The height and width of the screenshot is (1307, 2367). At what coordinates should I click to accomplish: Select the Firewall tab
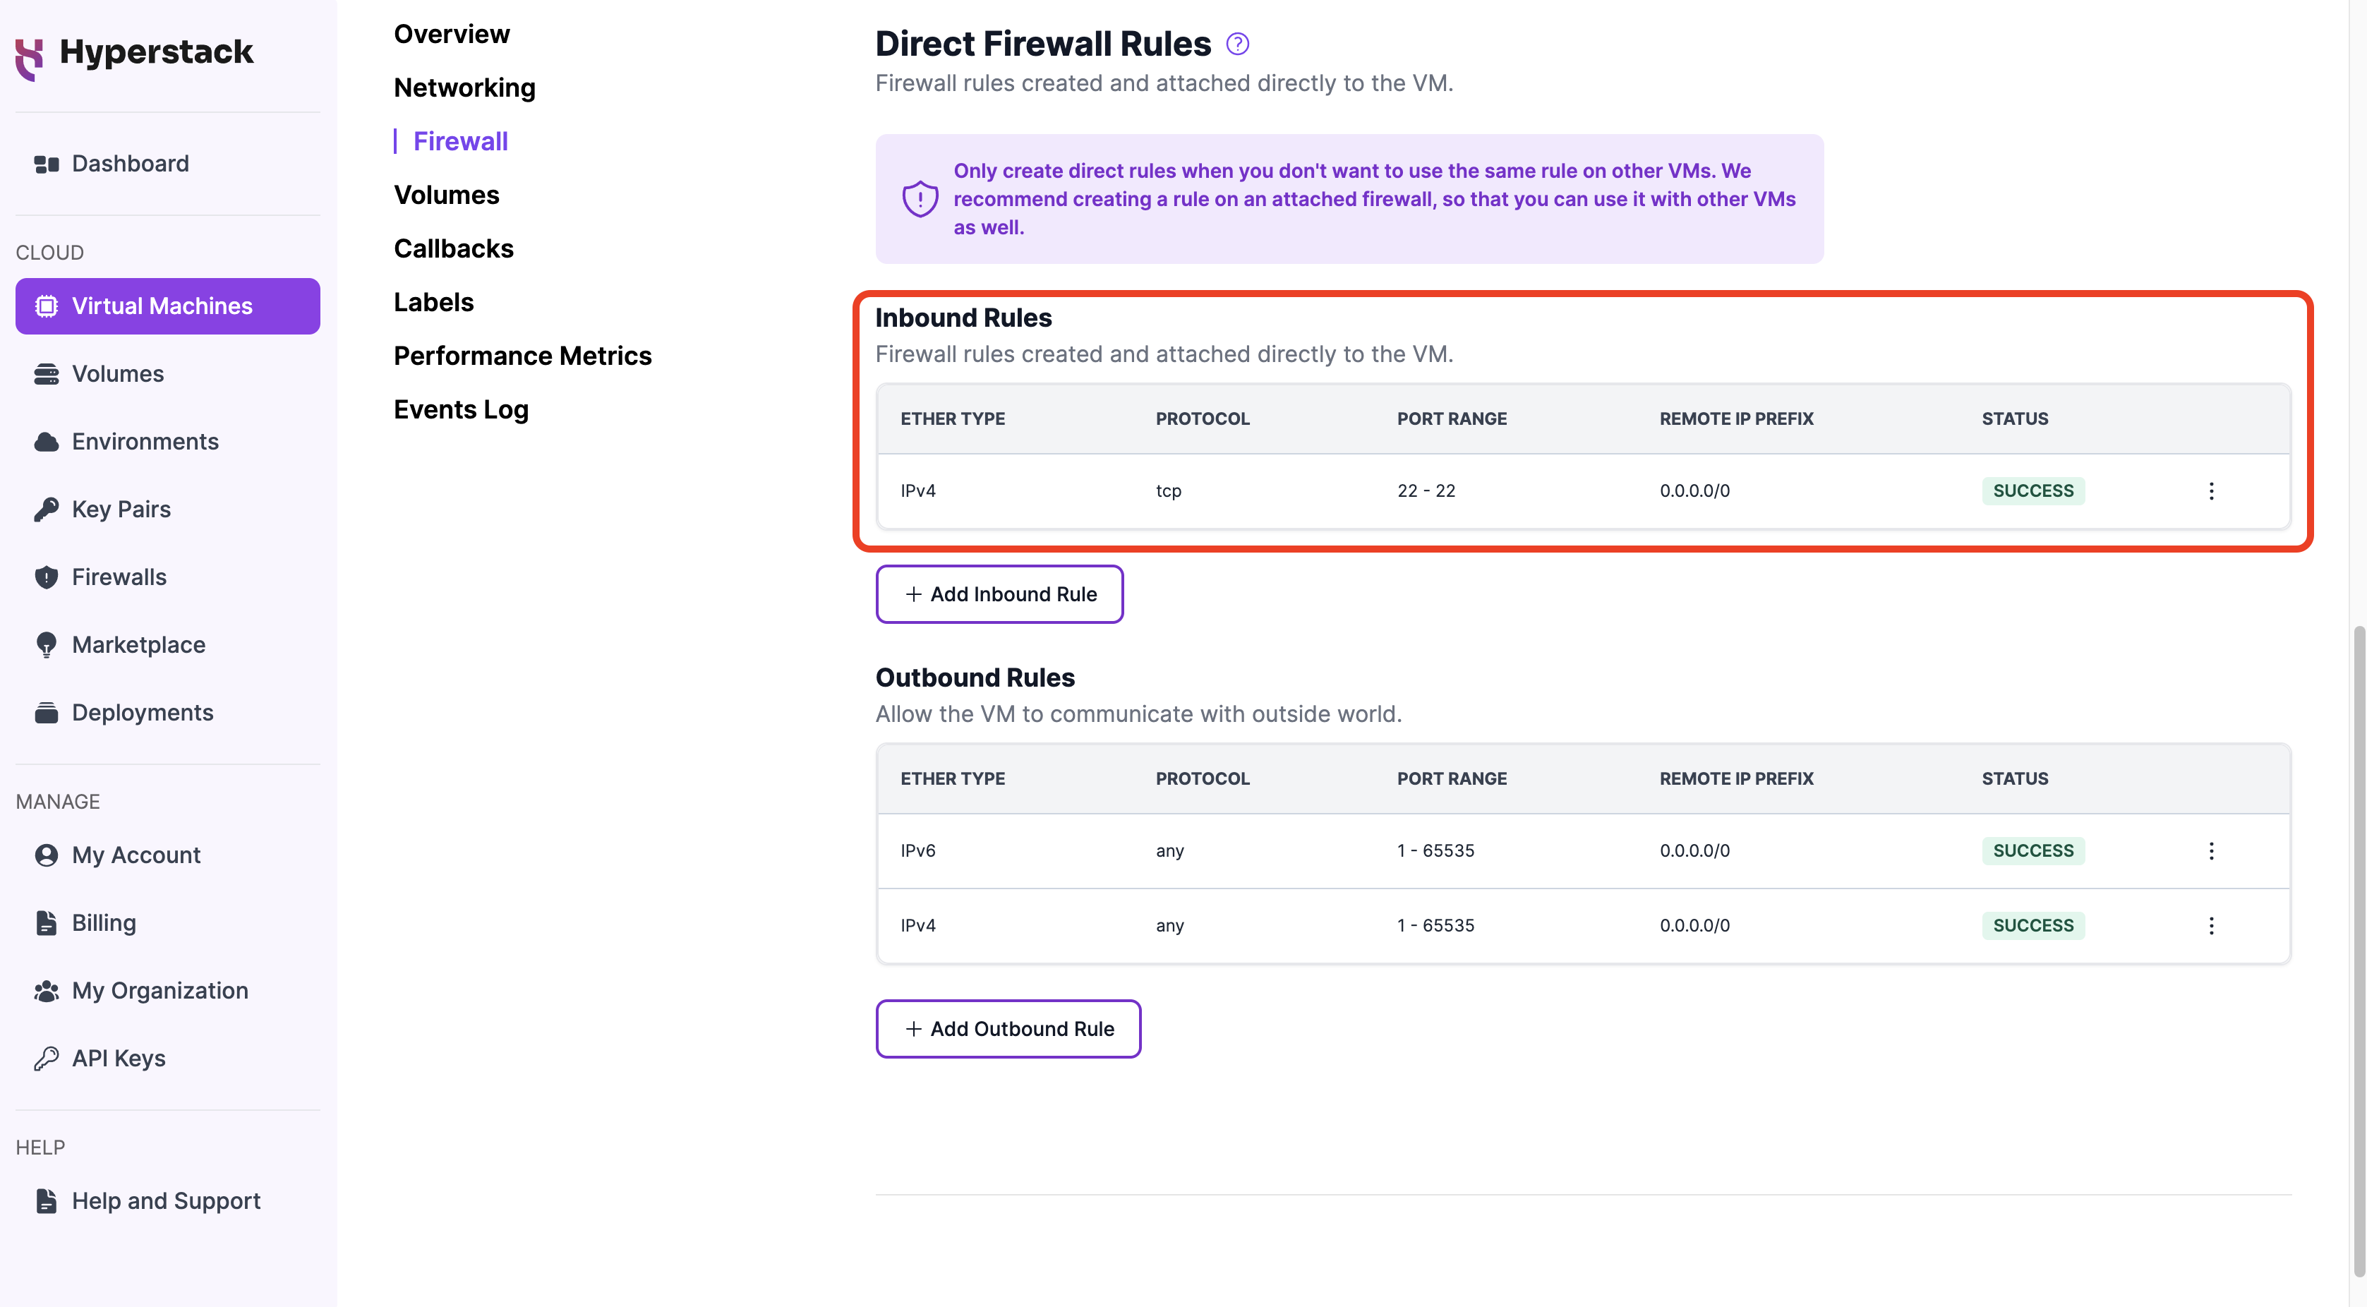(460, 142)
